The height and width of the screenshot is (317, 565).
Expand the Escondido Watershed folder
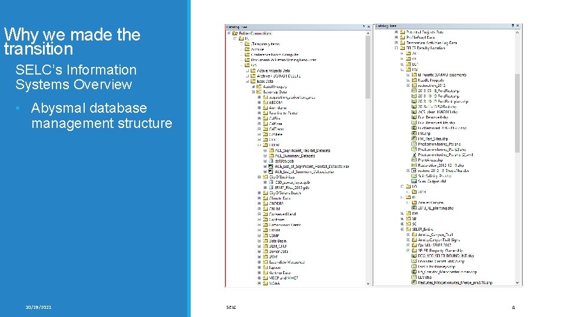click(x=259, y=262)
